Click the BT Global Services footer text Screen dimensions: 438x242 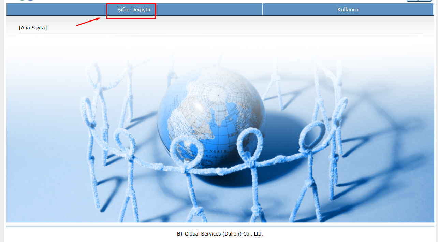point(220,234)
